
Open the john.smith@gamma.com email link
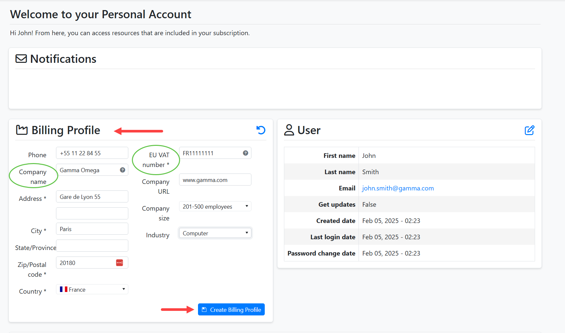398,188
